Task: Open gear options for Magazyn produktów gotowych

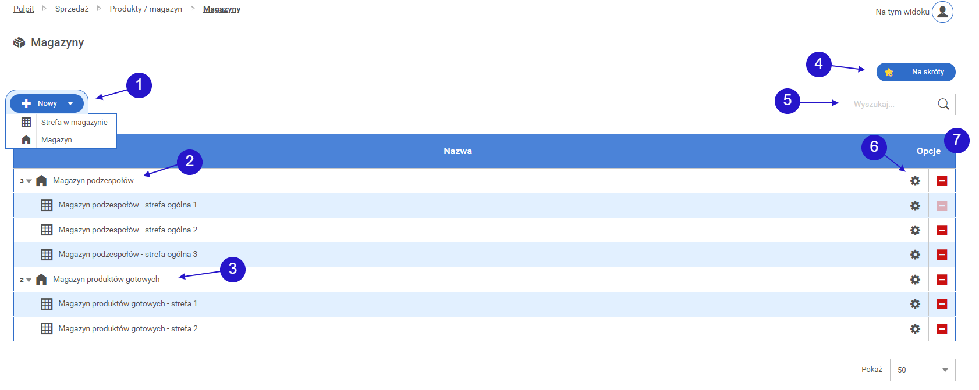Action: point(915,280)
